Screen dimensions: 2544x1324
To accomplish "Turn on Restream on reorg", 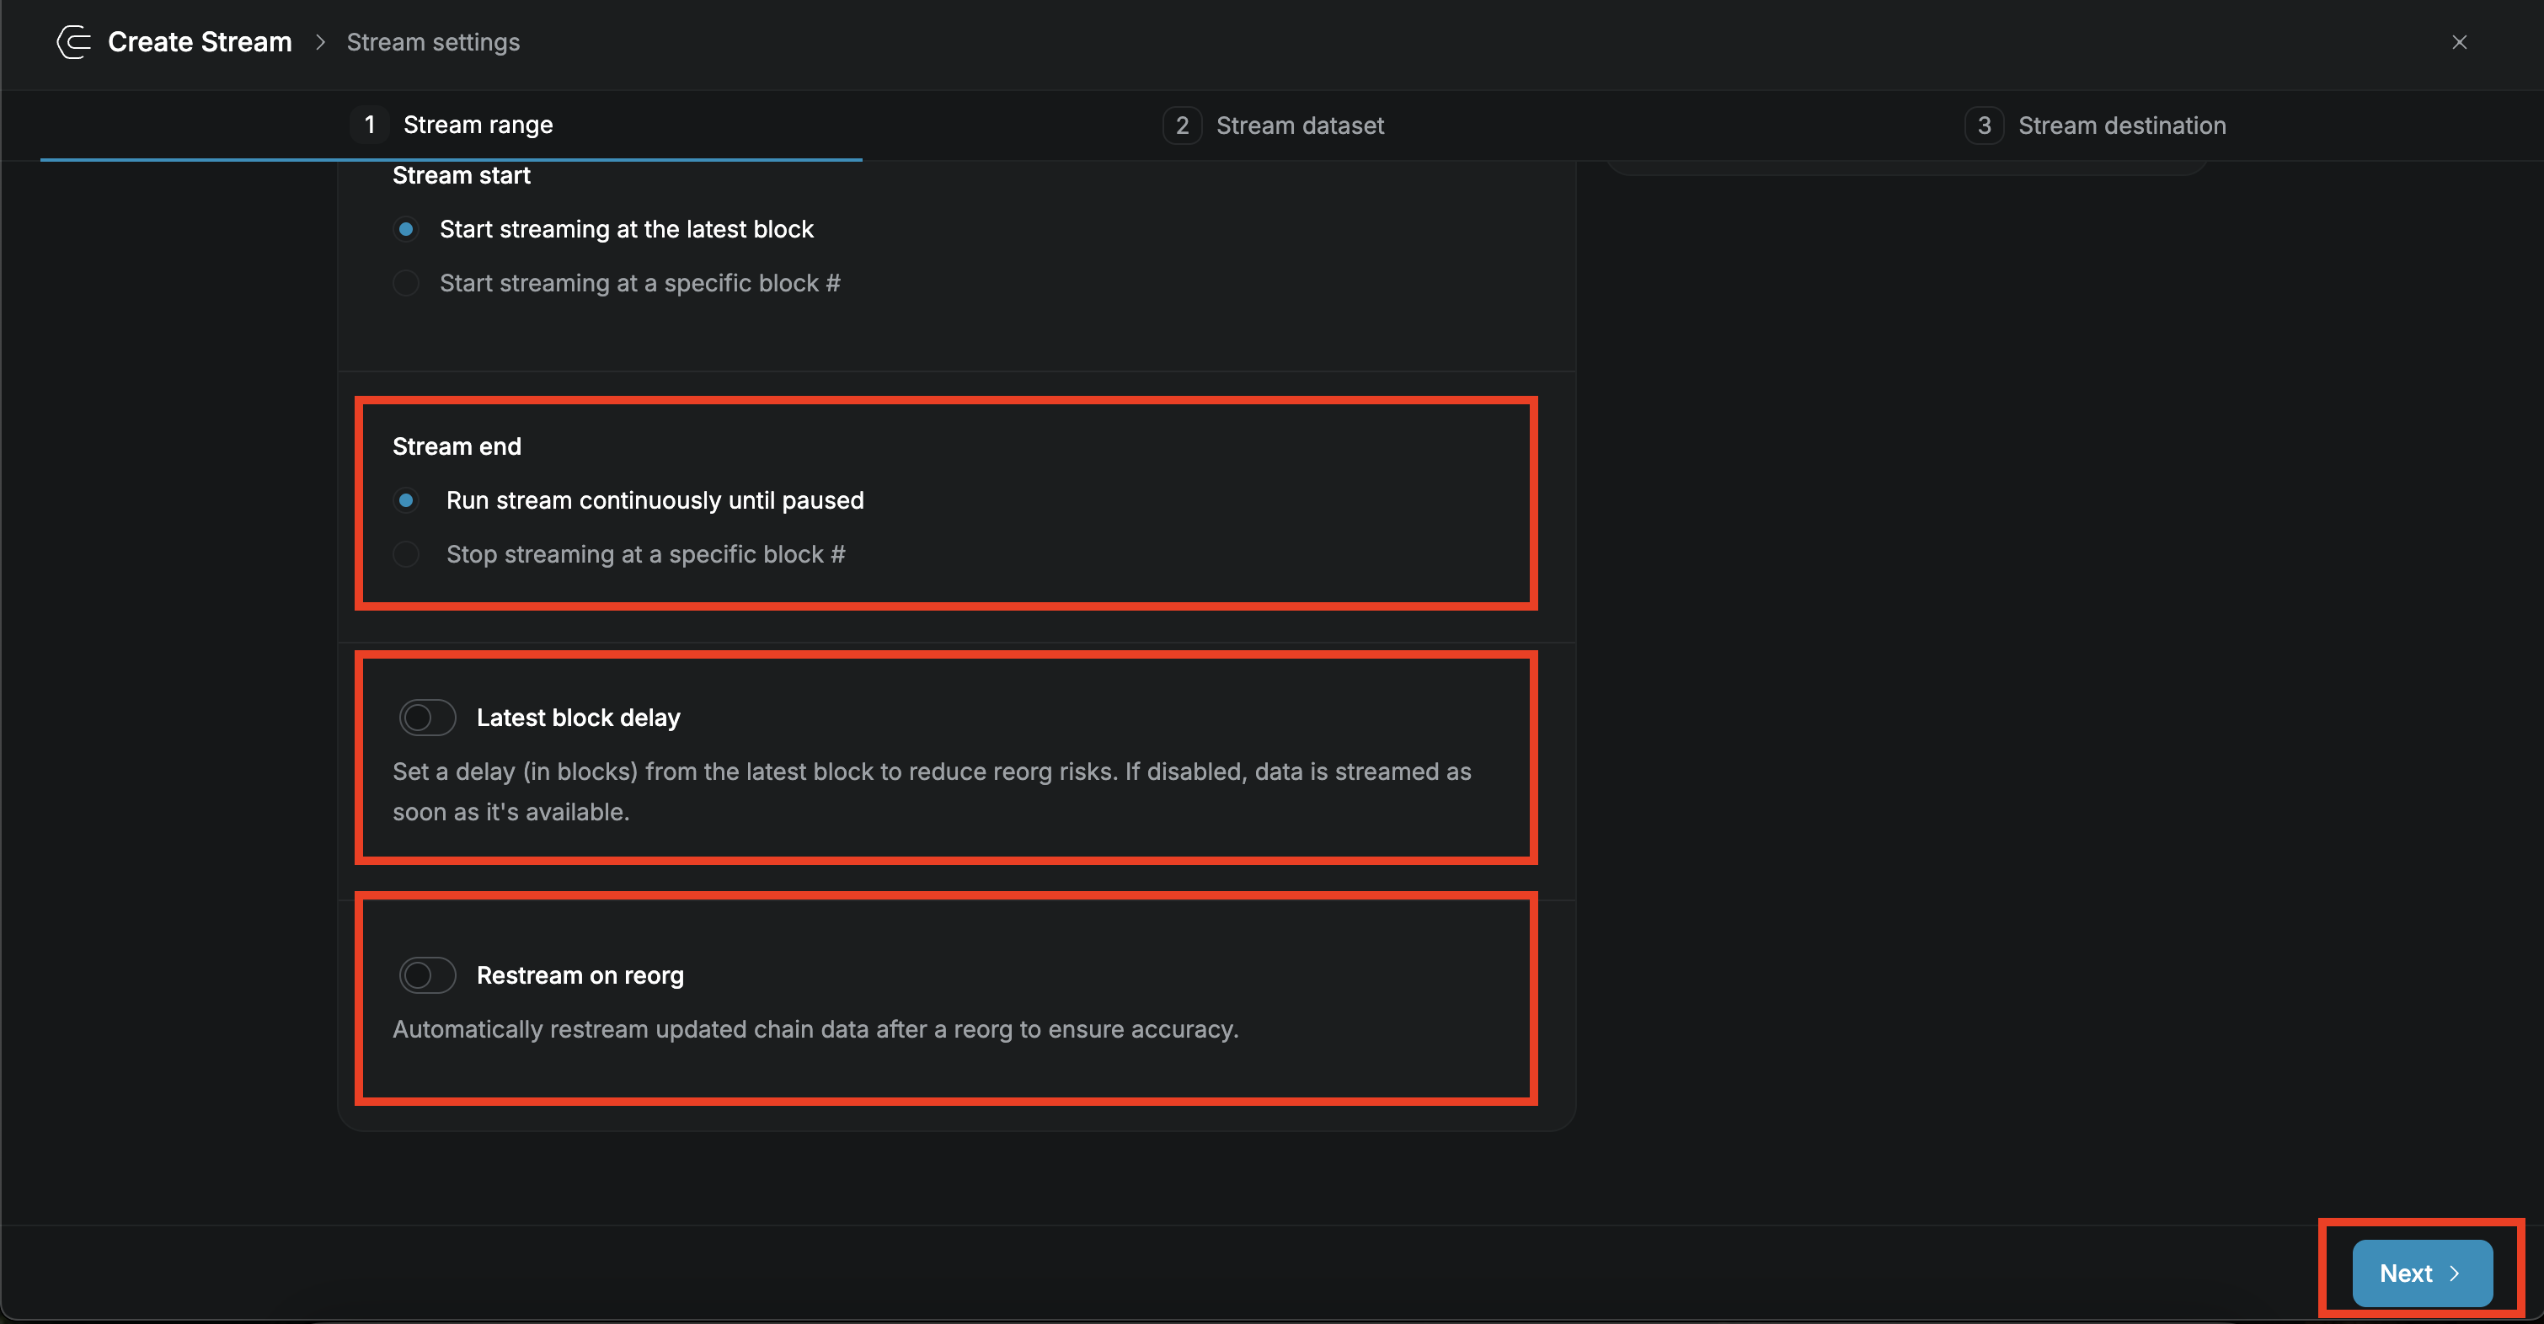I will (x=428, y=974).
